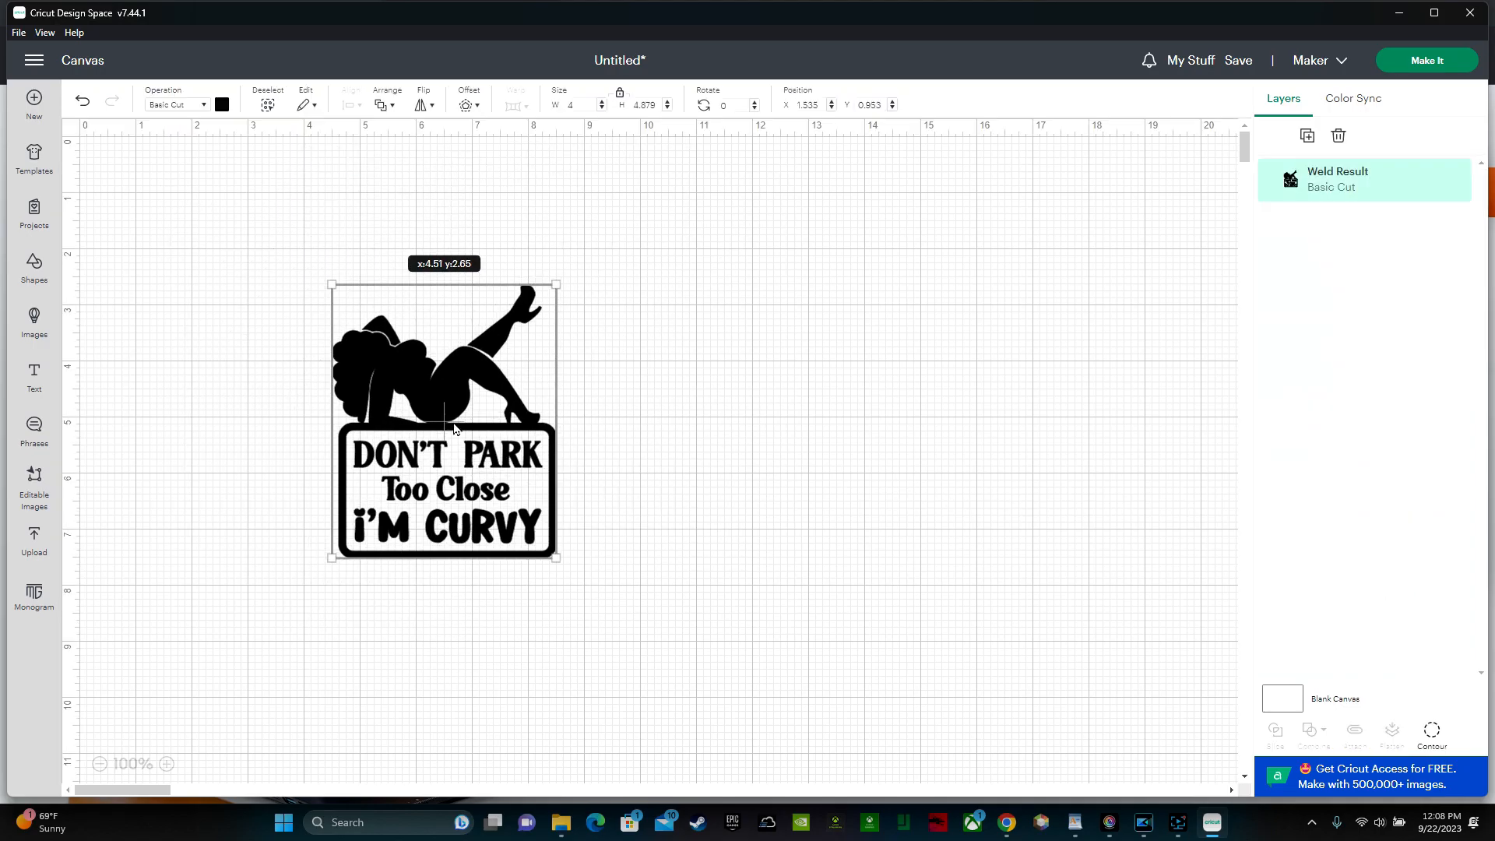
Task: Toggle the size aspect ratio lock
Action: pyautogui.click(x=620, y=93)
